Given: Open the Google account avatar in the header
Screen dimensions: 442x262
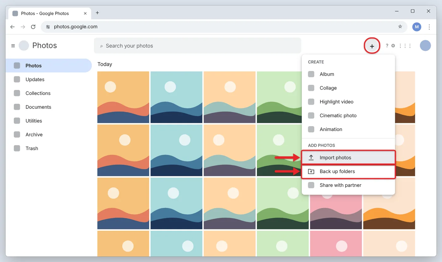Looking at the screenshot, I should (x=425, y=46).
